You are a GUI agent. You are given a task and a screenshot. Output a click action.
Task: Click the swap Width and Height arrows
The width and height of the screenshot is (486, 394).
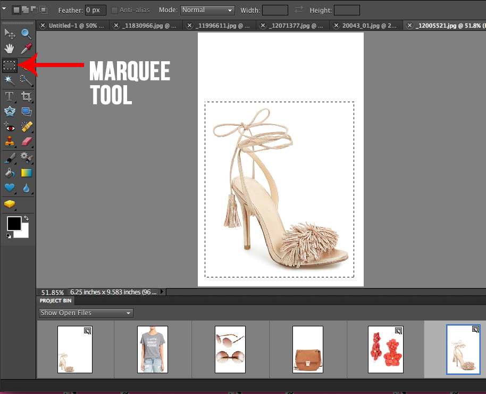298,10
